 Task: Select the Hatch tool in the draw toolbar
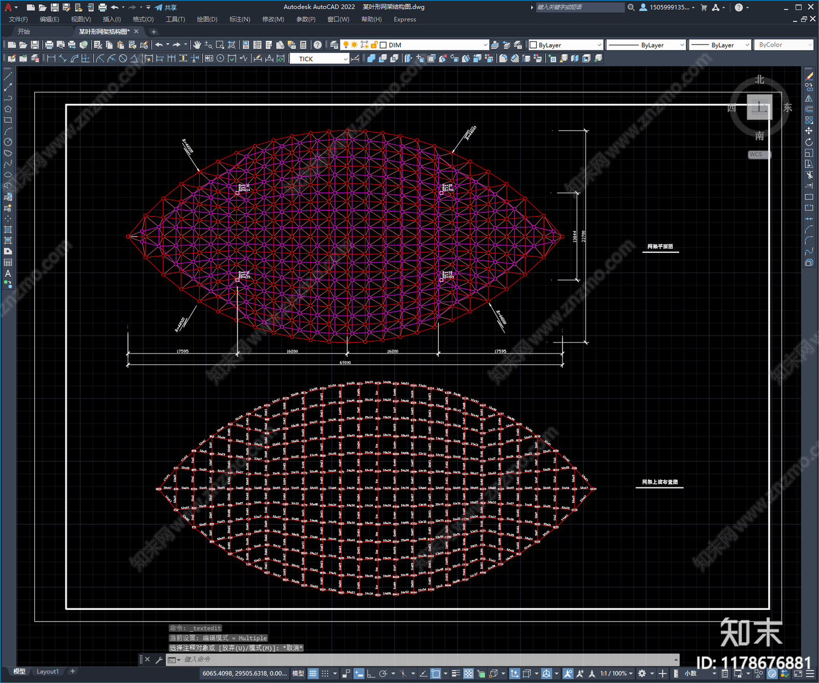[8, 229]
